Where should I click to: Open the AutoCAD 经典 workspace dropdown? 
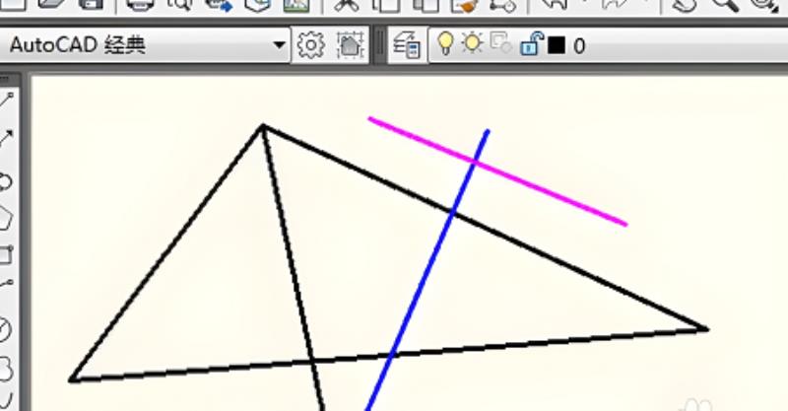(x=145, y=45)
